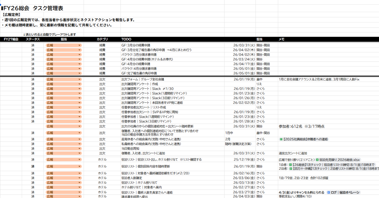
Task: Select cell 参加者:612名 ※3/17時点
Action: (302, 126)
